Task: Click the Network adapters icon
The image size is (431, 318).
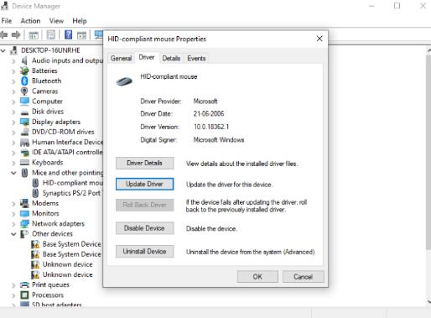Action: [24, 223]
